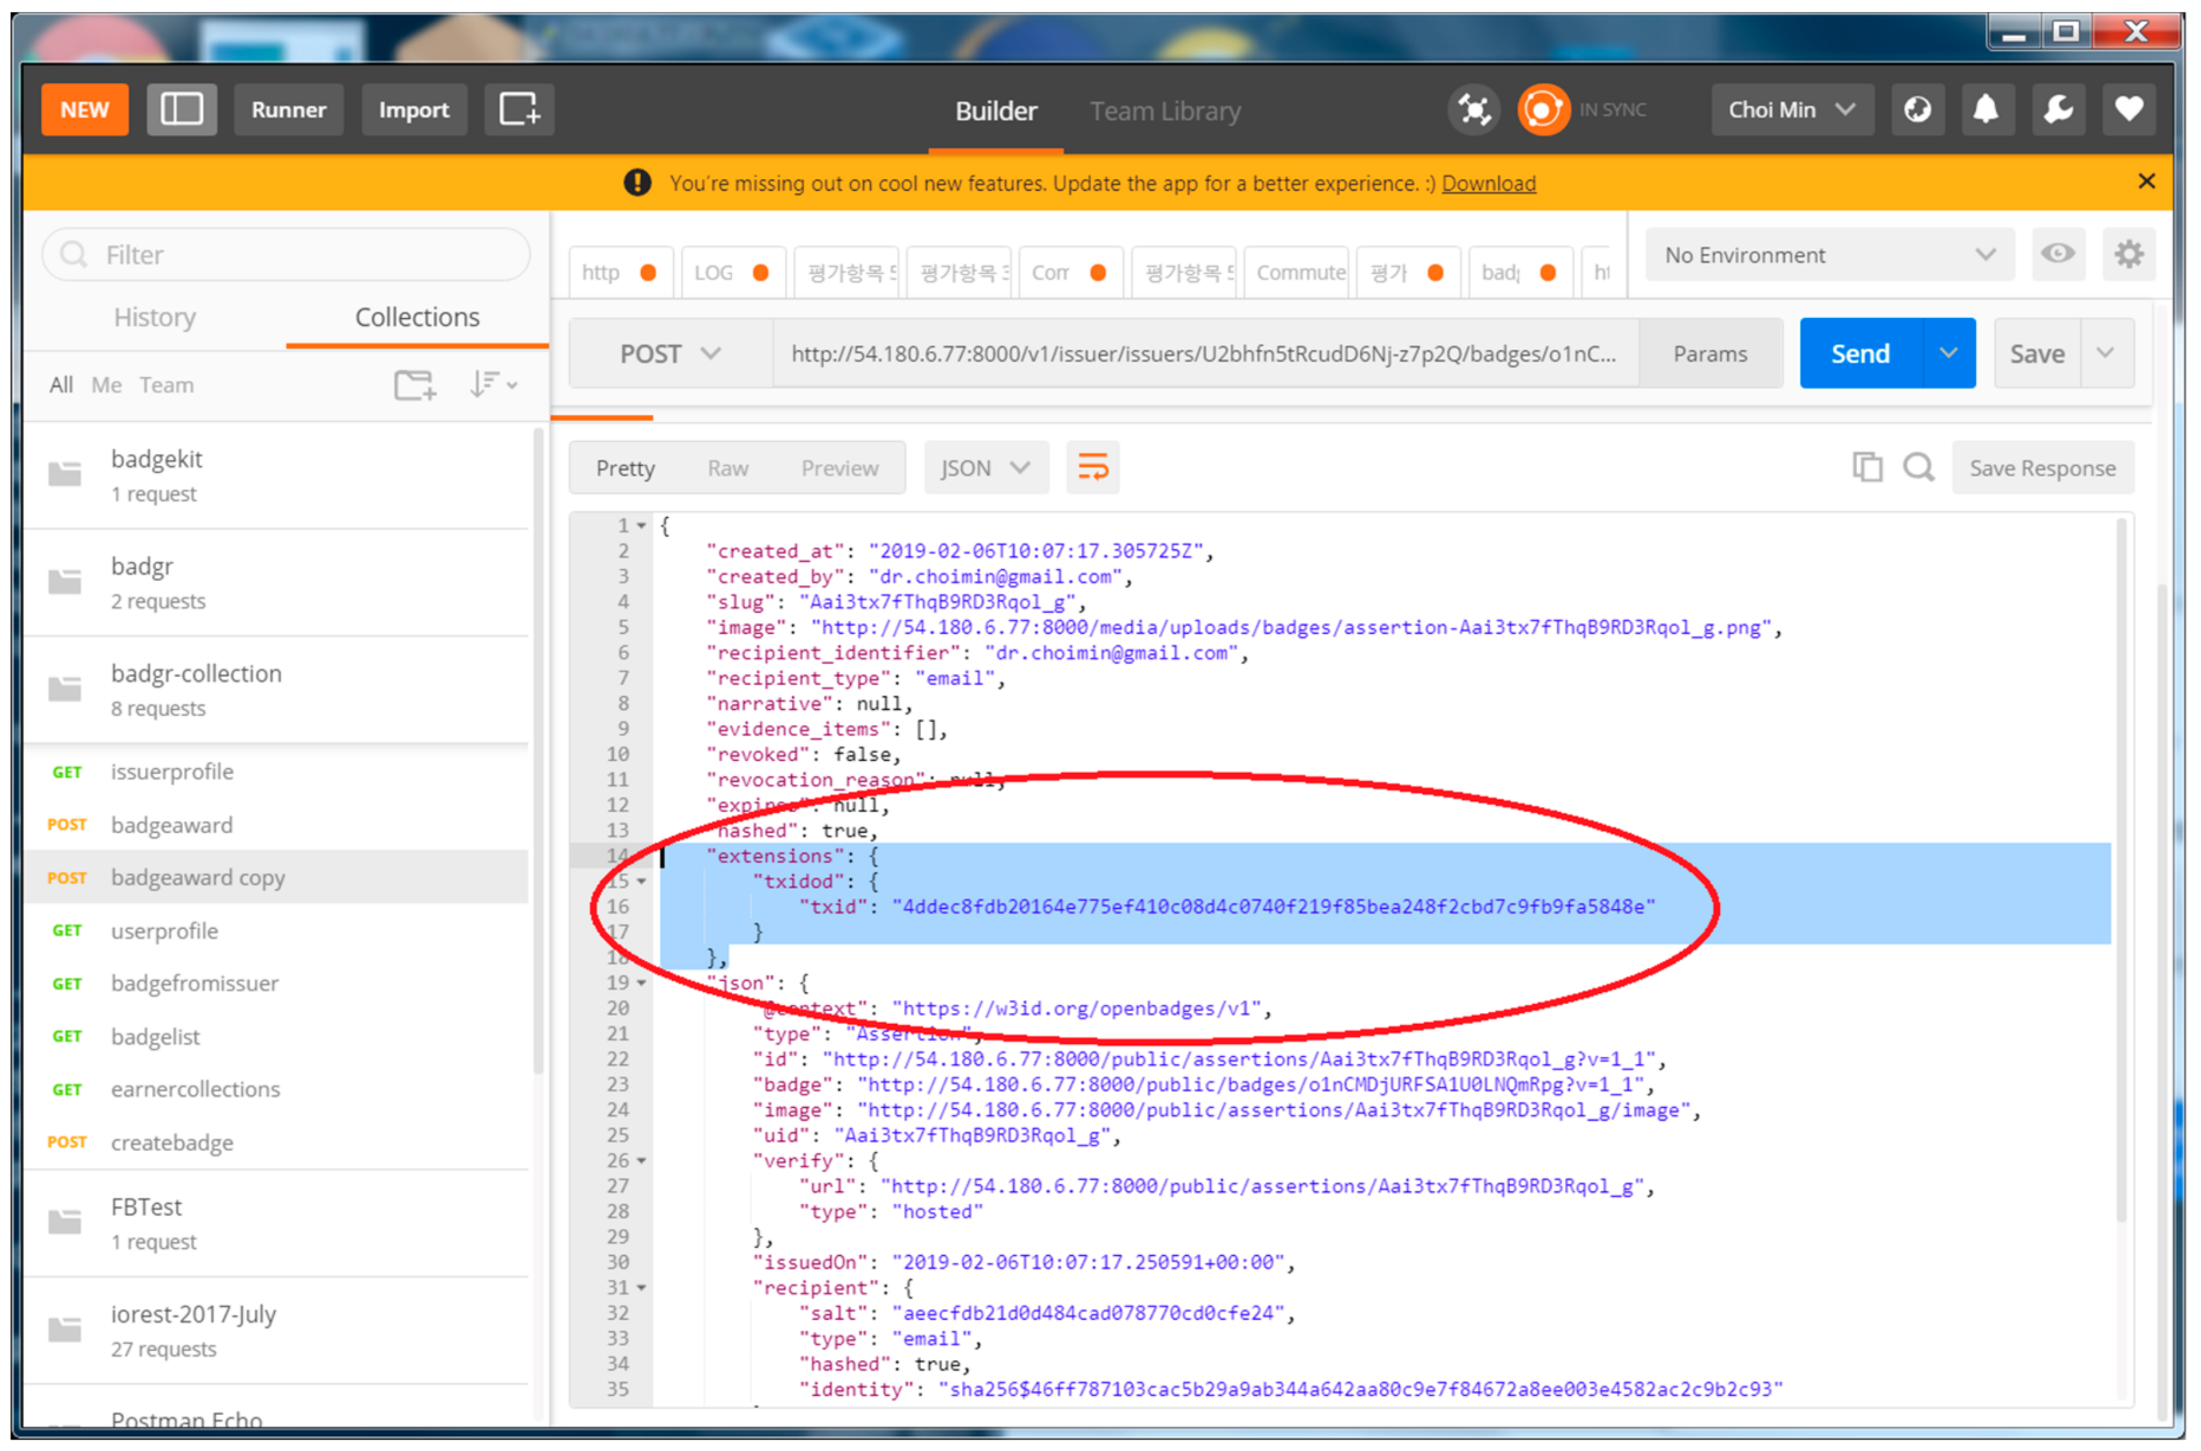
Task: Open the Params editor
Action: pyautogui.click(x=1710, y=353)
